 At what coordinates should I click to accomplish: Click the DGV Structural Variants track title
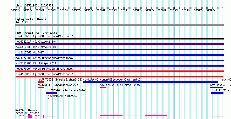click(x=36, y=33)
